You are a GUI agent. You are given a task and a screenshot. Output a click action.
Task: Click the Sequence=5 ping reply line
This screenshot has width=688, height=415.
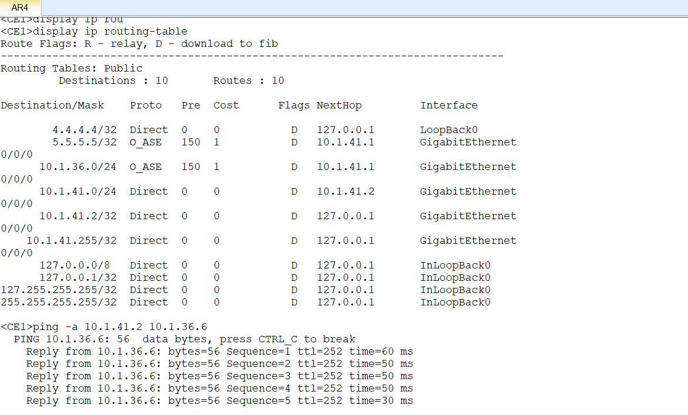tap(219, 401)
